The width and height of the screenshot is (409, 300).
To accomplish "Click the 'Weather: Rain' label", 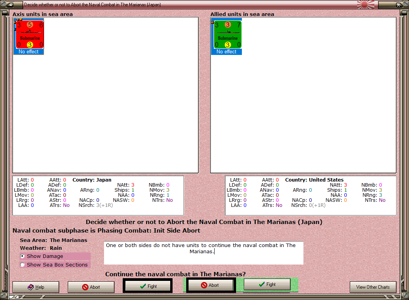I will 41,248.
